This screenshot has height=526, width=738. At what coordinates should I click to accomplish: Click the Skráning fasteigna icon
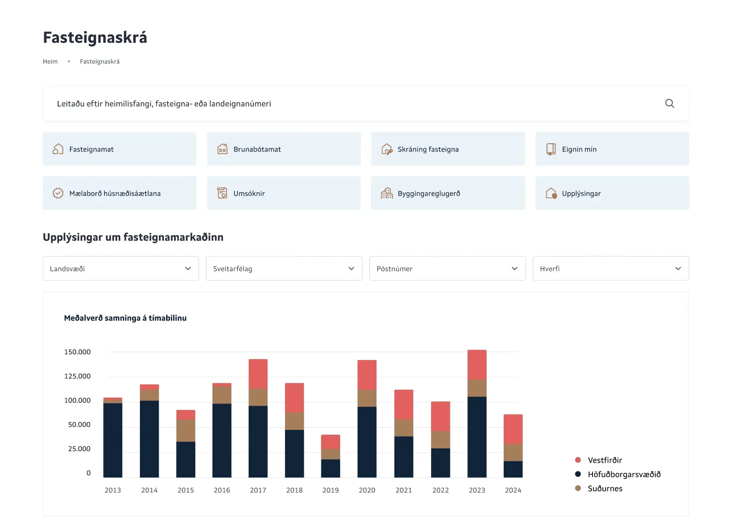point(387,149)
